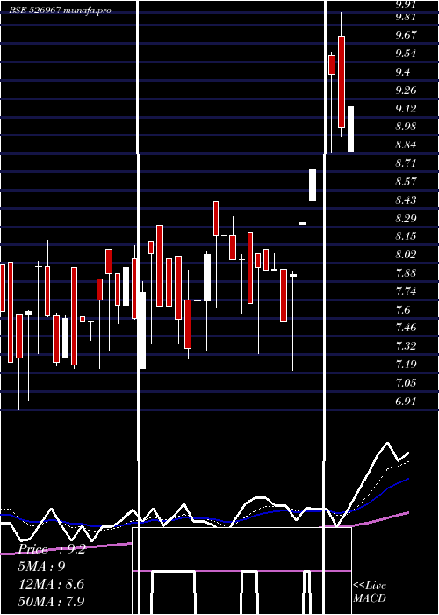
Task: Click the 7.19 price axis label
Action: [406, 365]
